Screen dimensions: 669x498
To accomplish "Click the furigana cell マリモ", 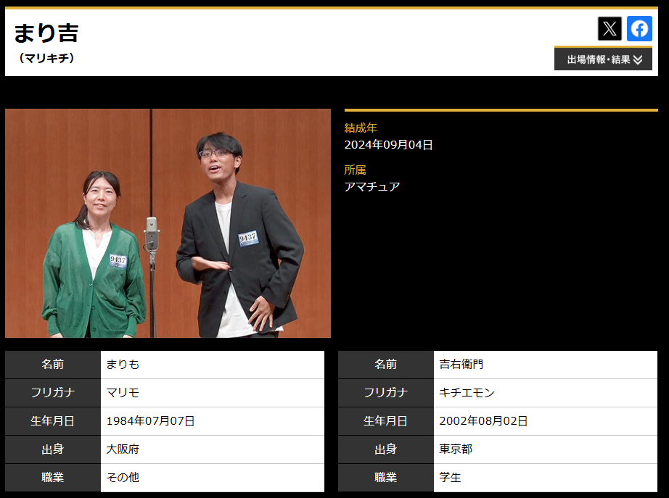I will (x=123, y=393).
